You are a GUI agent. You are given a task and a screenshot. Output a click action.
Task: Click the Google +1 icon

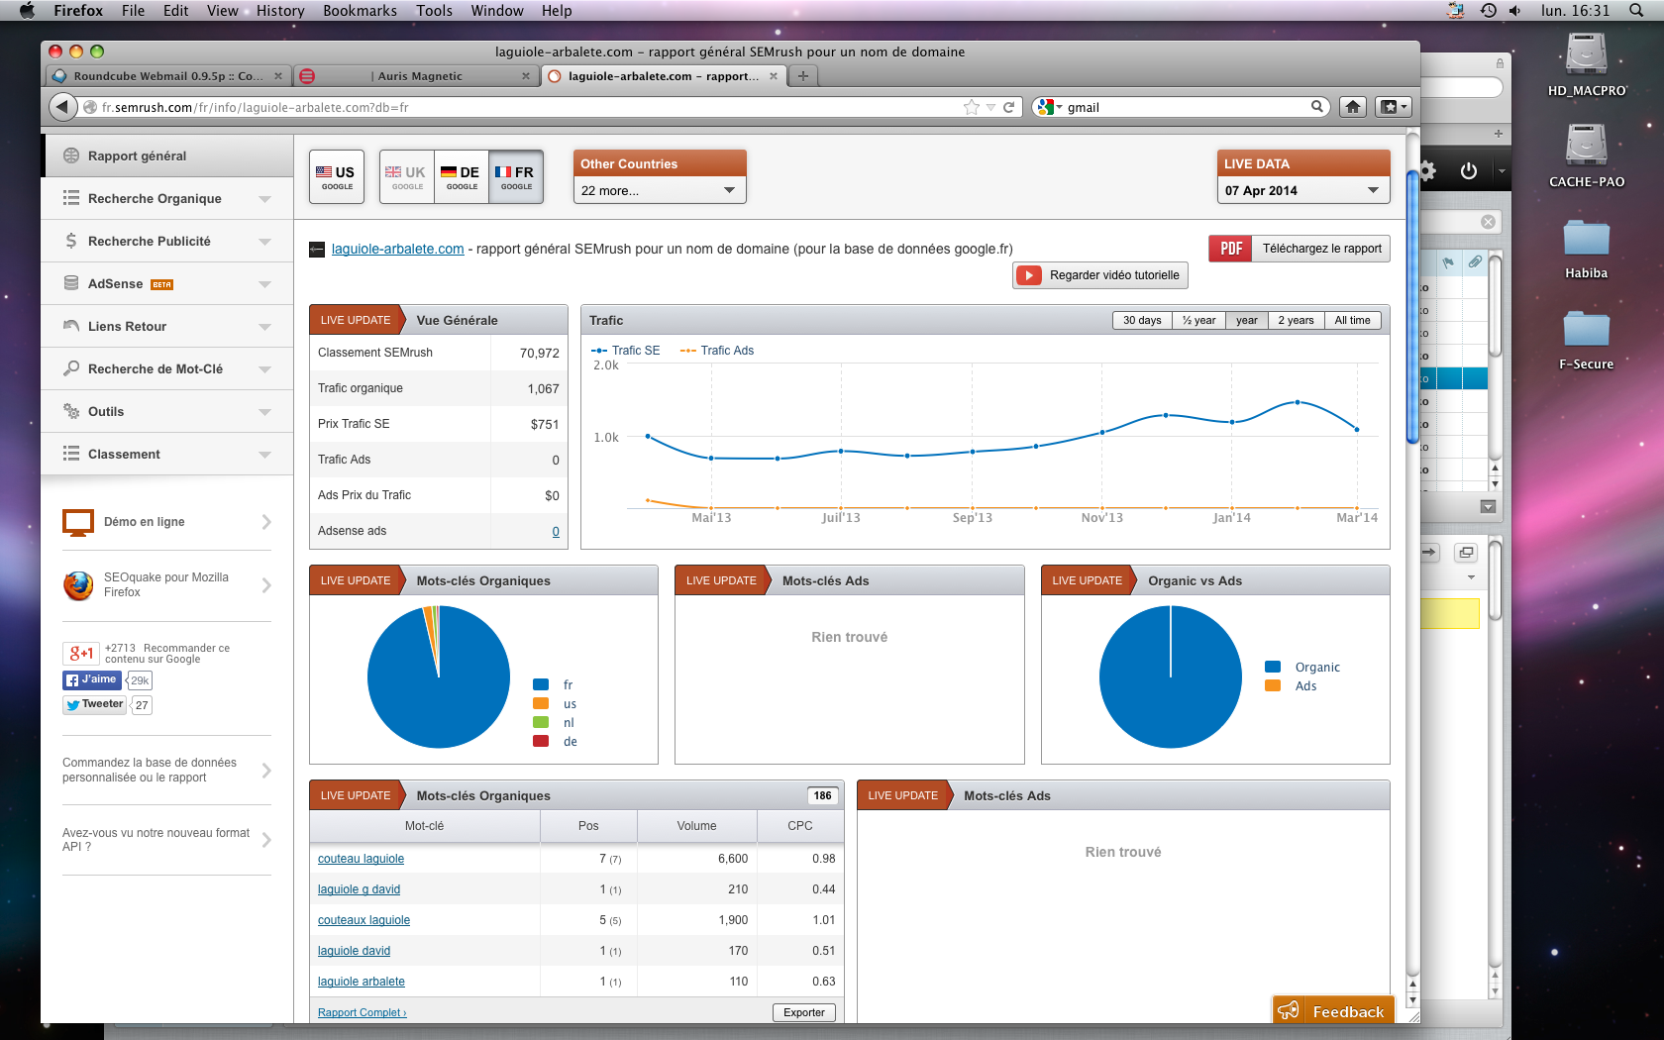tap(80, 653)
